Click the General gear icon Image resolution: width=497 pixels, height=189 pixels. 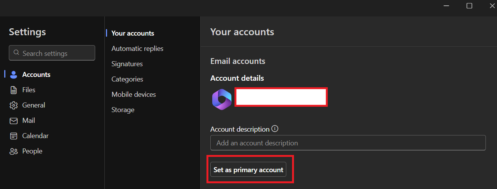coord(14,105)
